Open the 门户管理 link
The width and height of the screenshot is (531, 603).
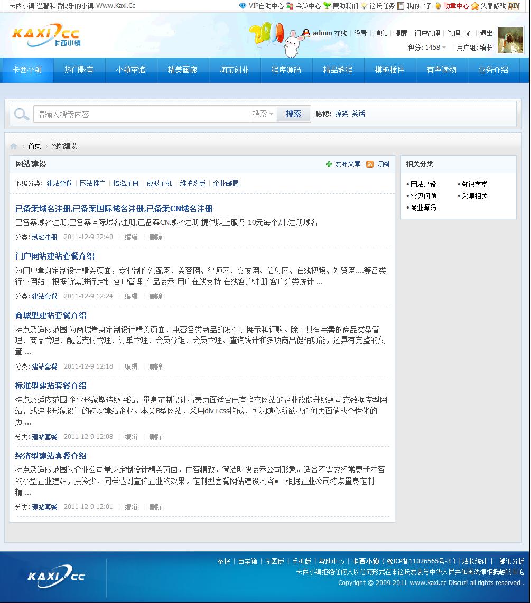(x=427, y=33)
